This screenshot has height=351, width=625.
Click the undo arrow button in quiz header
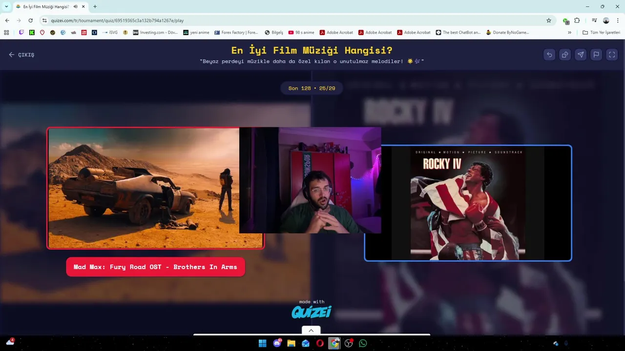click(549, 55)
